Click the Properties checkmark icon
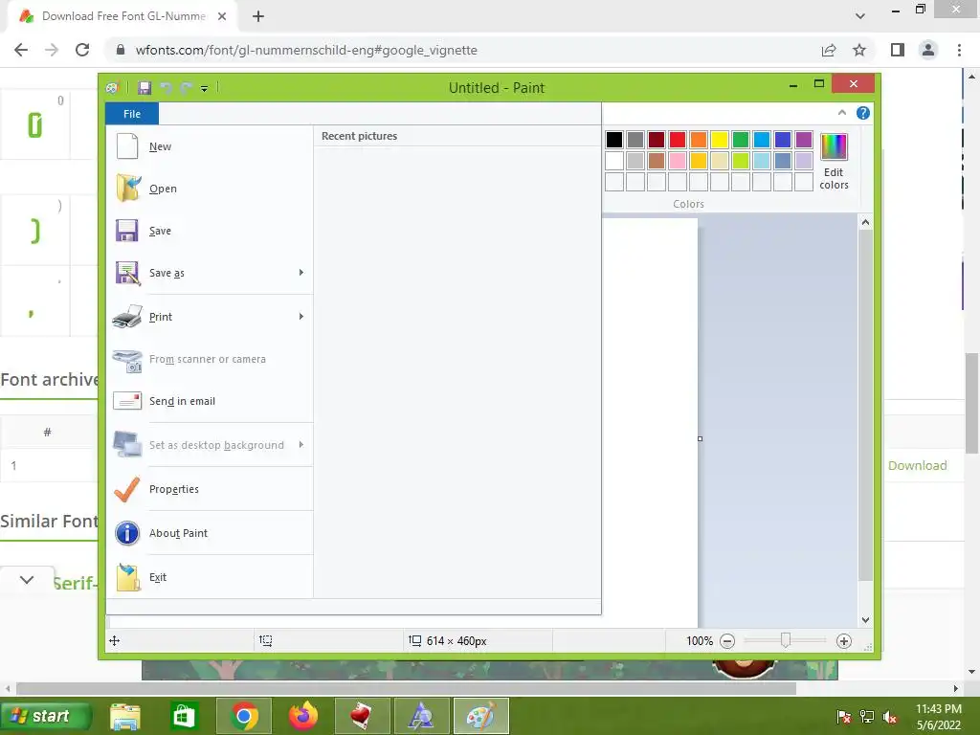Viewport: 980px width, 735px height. [127, 489]
